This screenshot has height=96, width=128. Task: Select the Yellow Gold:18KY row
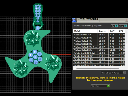(99, 44)
